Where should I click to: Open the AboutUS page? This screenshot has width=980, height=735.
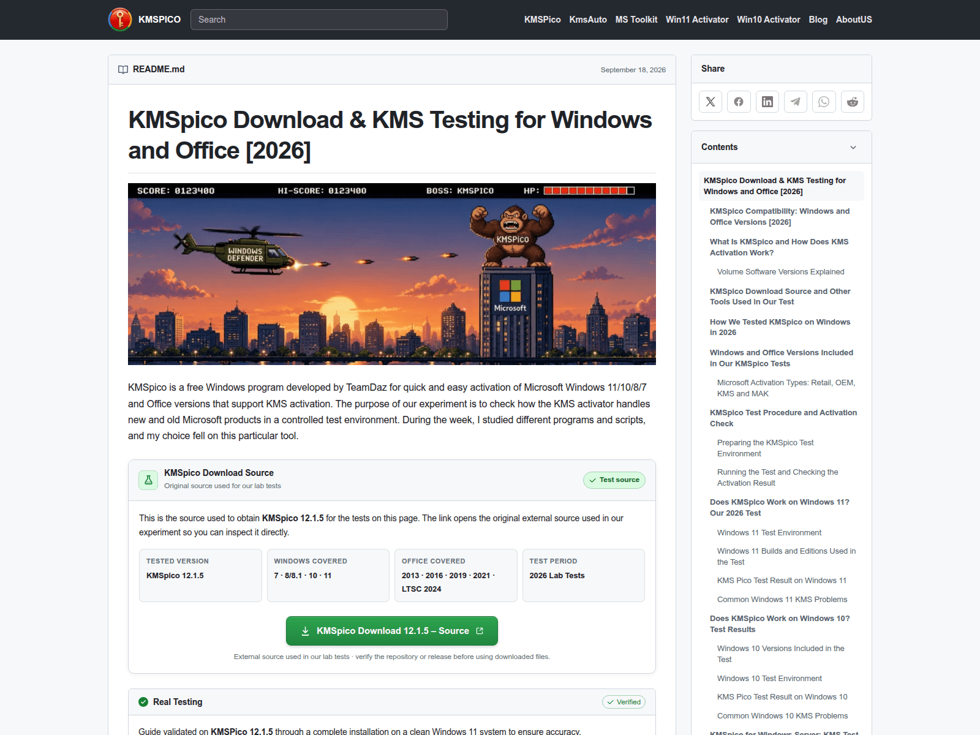coord(854,20)
